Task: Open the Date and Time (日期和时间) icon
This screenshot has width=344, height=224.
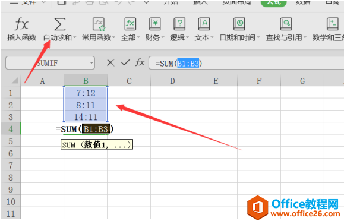Action: point(239,24)
